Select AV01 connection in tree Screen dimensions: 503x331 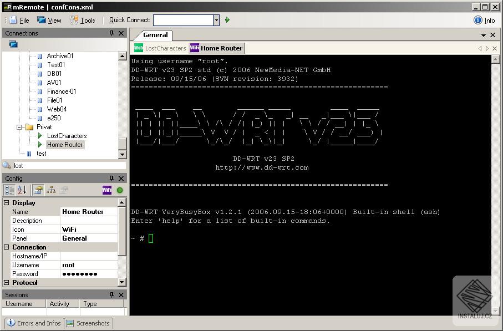point(54,83)
